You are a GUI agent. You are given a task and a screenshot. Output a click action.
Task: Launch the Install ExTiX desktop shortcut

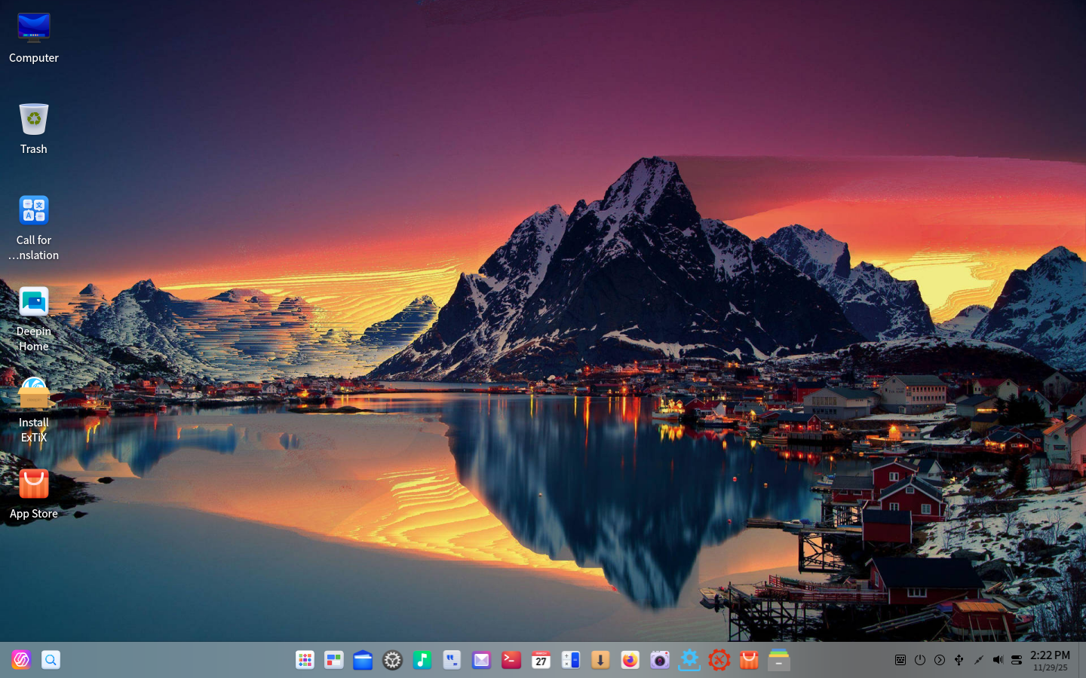[x=34, y=393]
